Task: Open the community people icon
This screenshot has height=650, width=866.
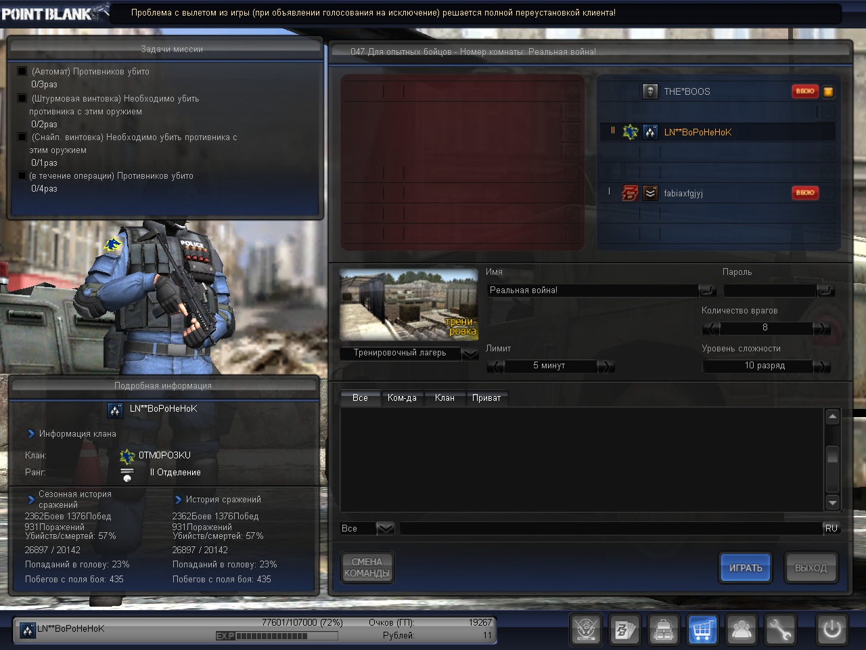Action: pos(742,630)
